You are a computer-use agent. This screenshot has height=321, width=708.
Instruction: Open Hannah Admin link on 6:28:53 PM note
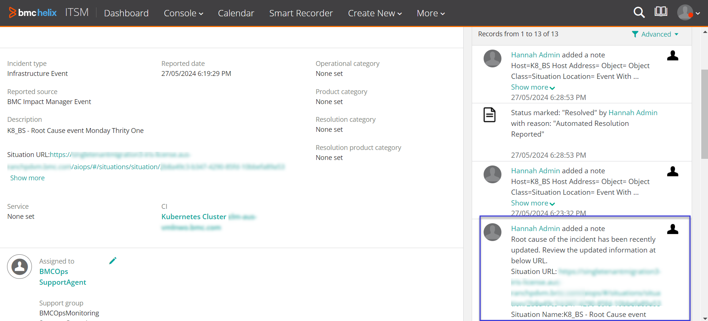(536, 55)
